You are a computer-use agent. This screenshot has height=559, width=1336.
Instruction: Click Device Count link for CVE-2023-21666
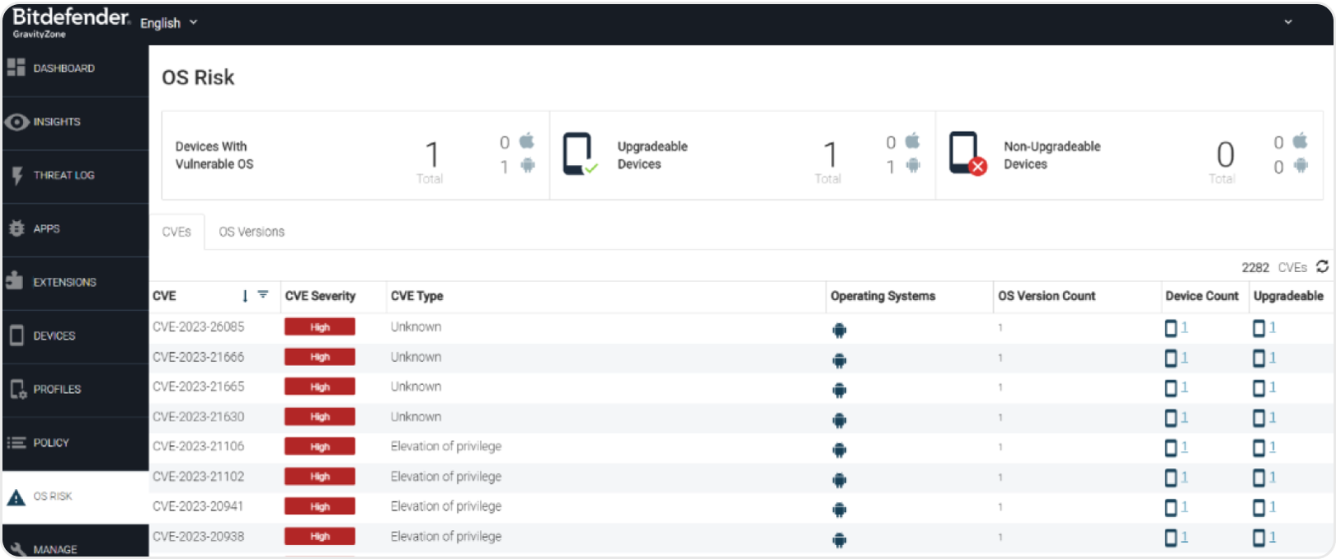(x=1177, y=358)
